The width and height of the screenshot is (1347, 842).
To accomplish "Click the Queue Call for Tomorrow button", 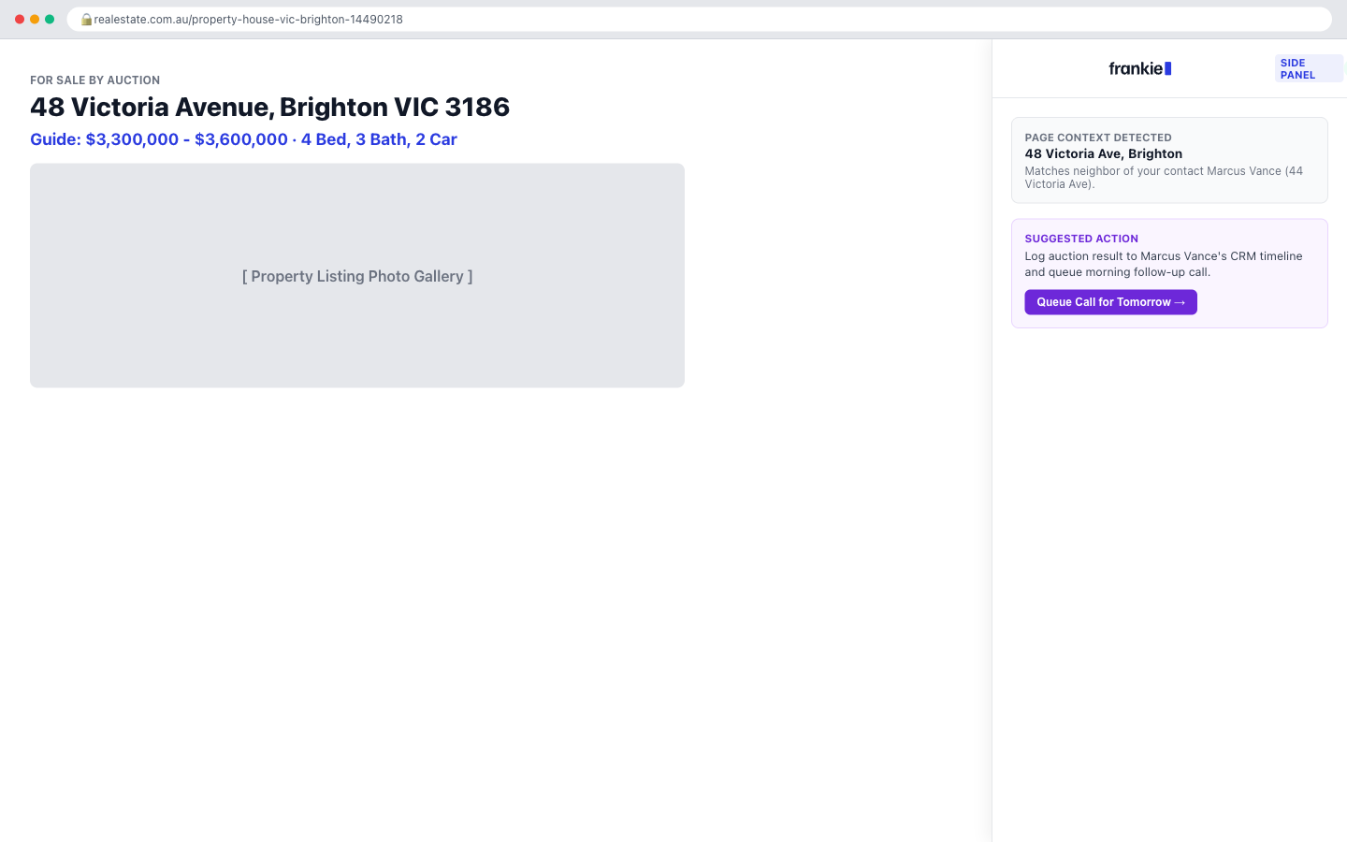I will point(1110,302).
